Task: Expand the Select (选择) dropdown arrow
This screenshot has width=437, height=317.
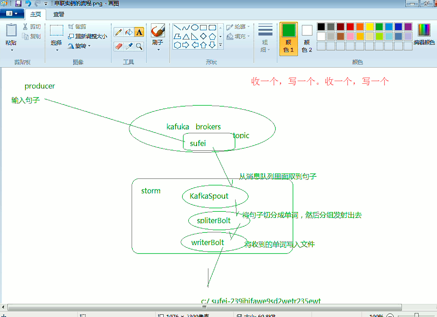Action: pos(57,50)
